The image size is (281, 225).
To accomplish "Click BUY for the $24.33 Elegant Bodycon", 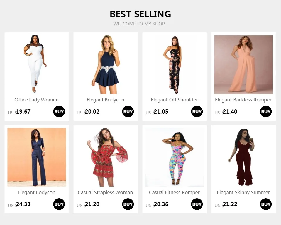I will [x=59, y=204].
